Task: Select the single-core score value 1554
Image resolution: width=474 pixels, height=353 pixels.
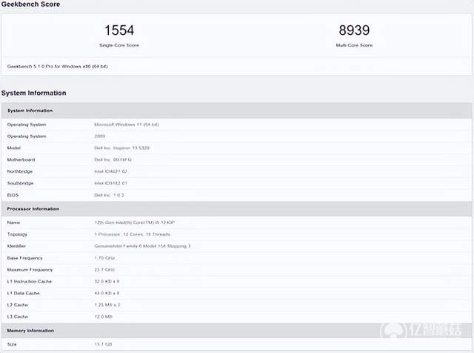Action: (x=119, y=30)
